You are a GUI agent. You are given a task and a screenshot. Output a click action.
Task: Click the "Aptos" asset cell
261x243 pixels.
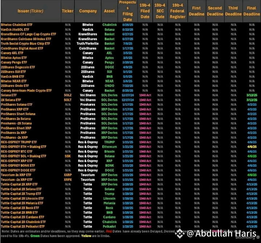coord(109,58)
